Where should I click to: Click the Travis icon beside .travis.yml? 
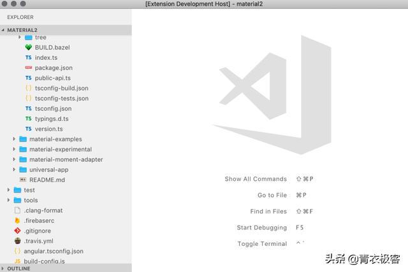(17, 241)
